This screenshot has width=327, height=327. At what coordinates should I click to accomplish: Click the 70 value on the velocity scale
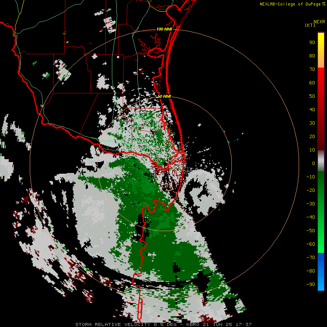point(312,69)
